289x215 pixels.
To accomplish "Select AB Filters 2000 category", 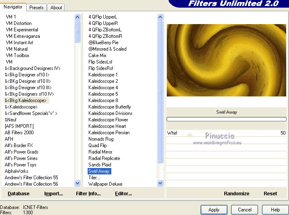I will (19, 133).
